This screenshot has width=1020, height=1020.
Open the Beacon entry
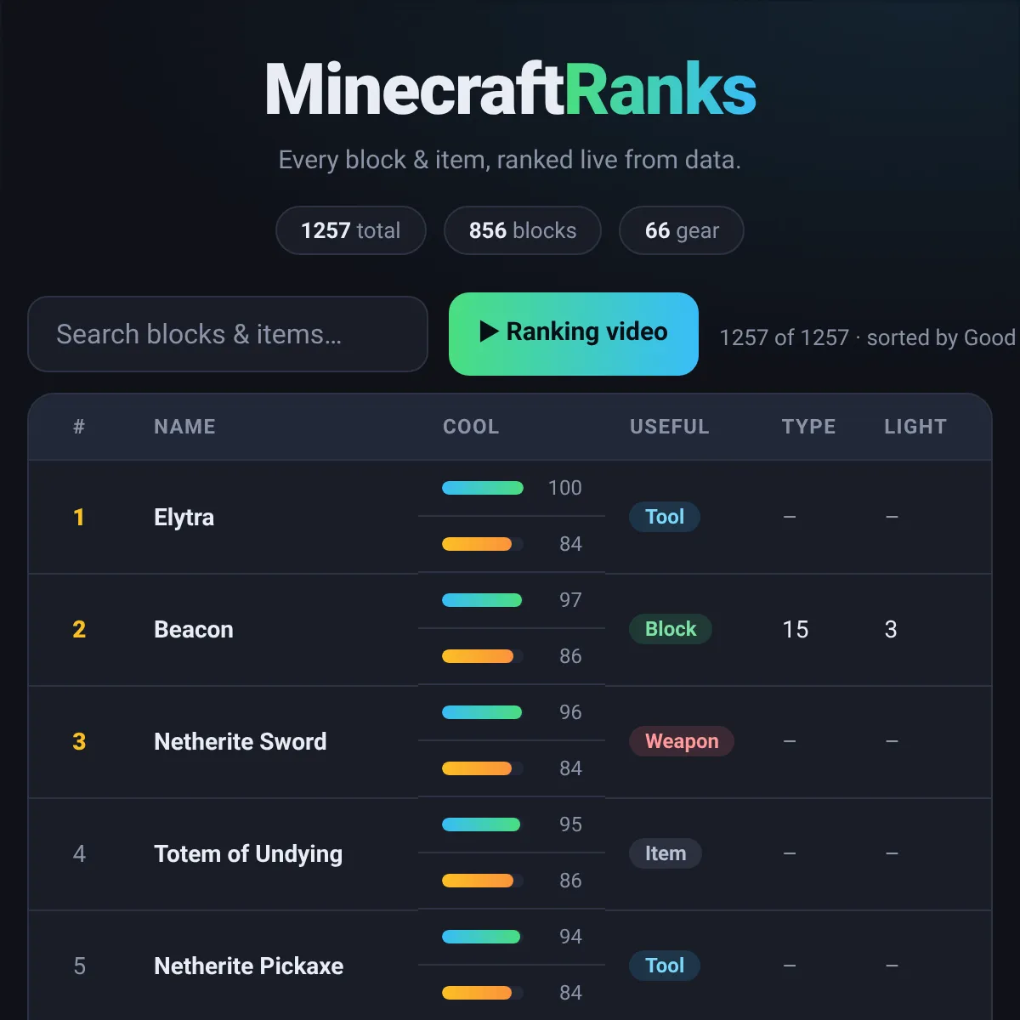194,629
